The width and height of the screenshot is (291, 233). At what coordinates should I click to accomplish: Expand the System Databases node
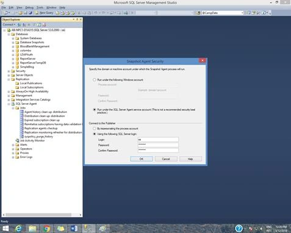pos(13,38)
